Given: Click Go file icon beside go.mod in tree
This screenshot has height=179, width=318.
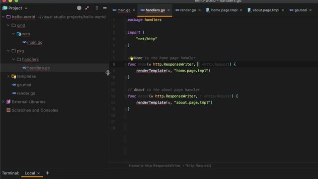Looking at the screenshot, I should click(x=14, y=85).
